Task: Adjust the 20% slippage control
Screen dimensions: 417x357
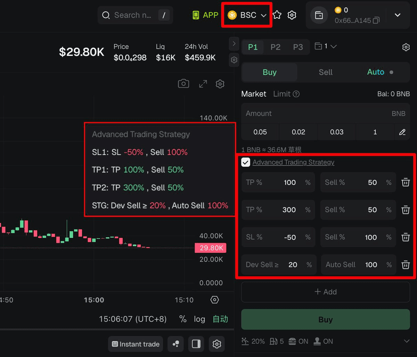Action: click(253, 341)
